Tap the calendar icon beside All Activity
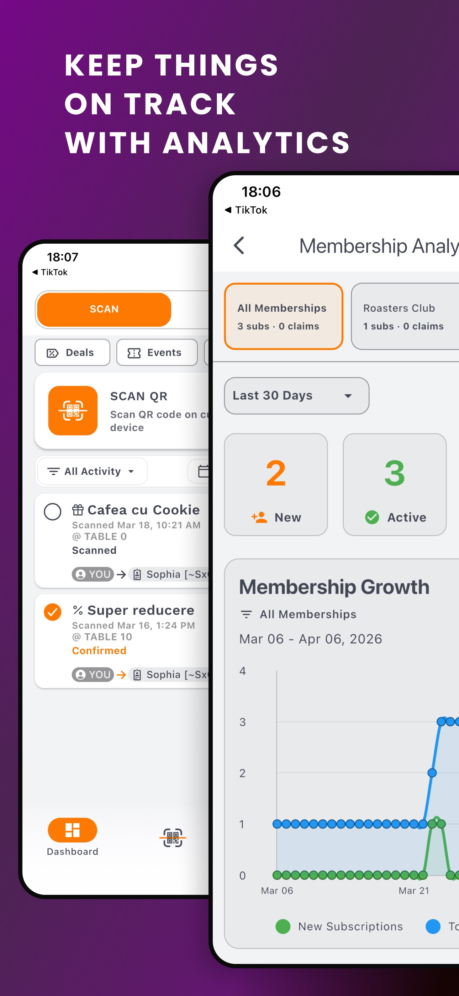The image size is (459, 996). click(x=203, y=471)
